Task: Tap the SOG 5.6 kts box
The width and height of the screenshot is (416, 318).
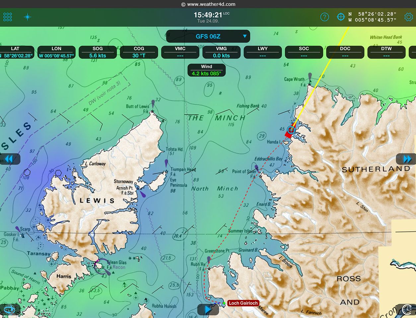Action: 98,52
